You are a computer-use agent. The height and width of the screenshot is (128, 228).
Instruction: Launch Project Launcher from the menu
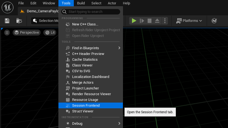(85, 88)
